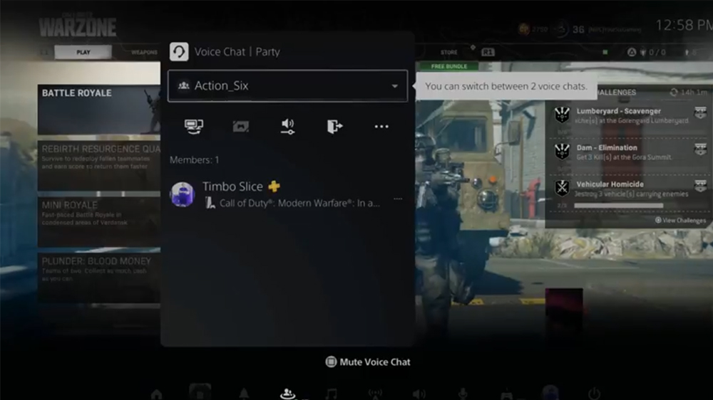This screenshot has height=400, width=713.
Task: Click the voice chat switch tooltip
Action: 506,86
